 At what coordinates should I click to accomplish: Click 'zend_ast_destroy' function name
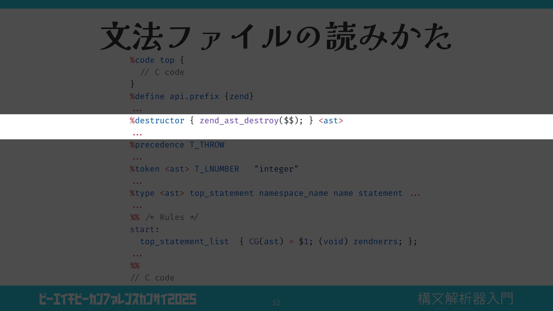(239, 120)
